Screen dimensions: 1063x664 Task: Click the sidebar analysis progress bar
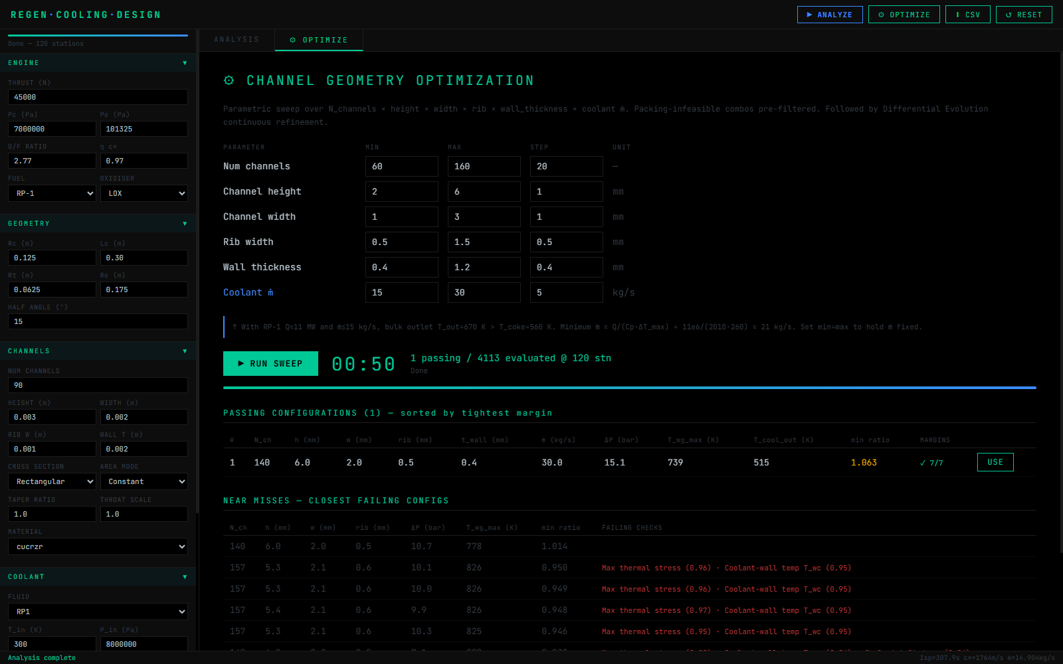98,35
